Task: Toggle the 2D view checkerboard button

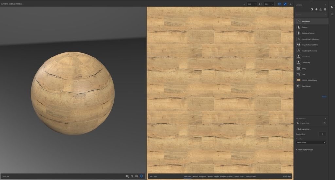Action: click(x=285, y=4)
